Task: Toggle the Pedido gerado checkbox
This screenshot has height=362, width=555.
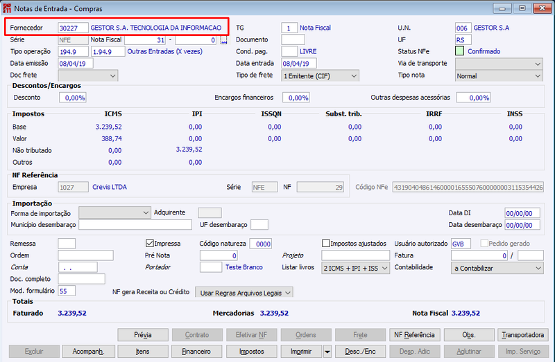Action: click(484, 244)
